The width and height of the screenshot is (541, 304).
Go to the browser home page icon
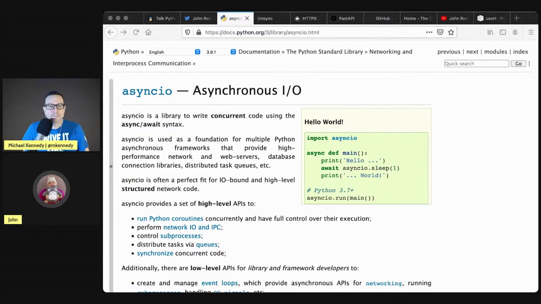coord(148,32)
